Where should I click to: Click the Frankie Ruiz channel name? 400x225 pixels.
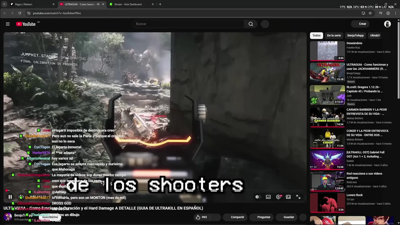click(x=353, y=48)
